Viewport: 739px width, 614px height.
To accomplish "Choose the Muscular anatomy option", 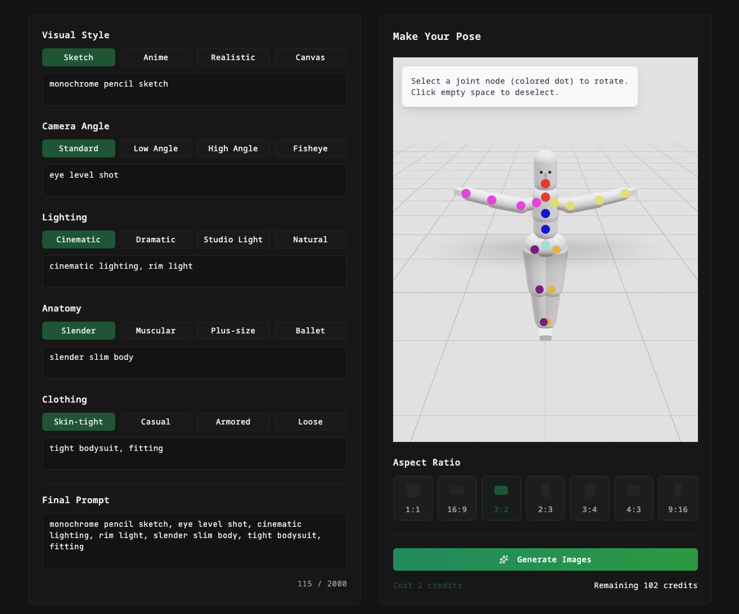I will coord(156,330).
